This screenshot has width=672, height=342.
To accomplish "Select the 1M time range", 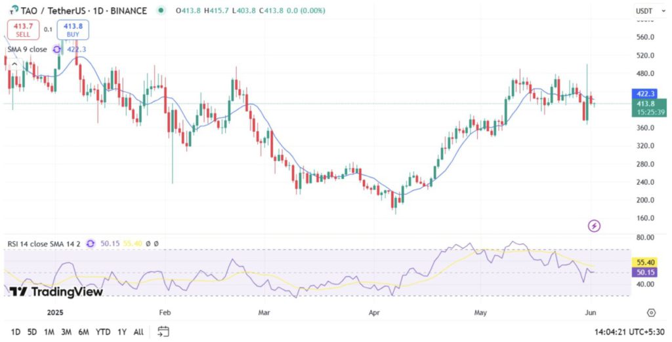I will pos(49,332).
